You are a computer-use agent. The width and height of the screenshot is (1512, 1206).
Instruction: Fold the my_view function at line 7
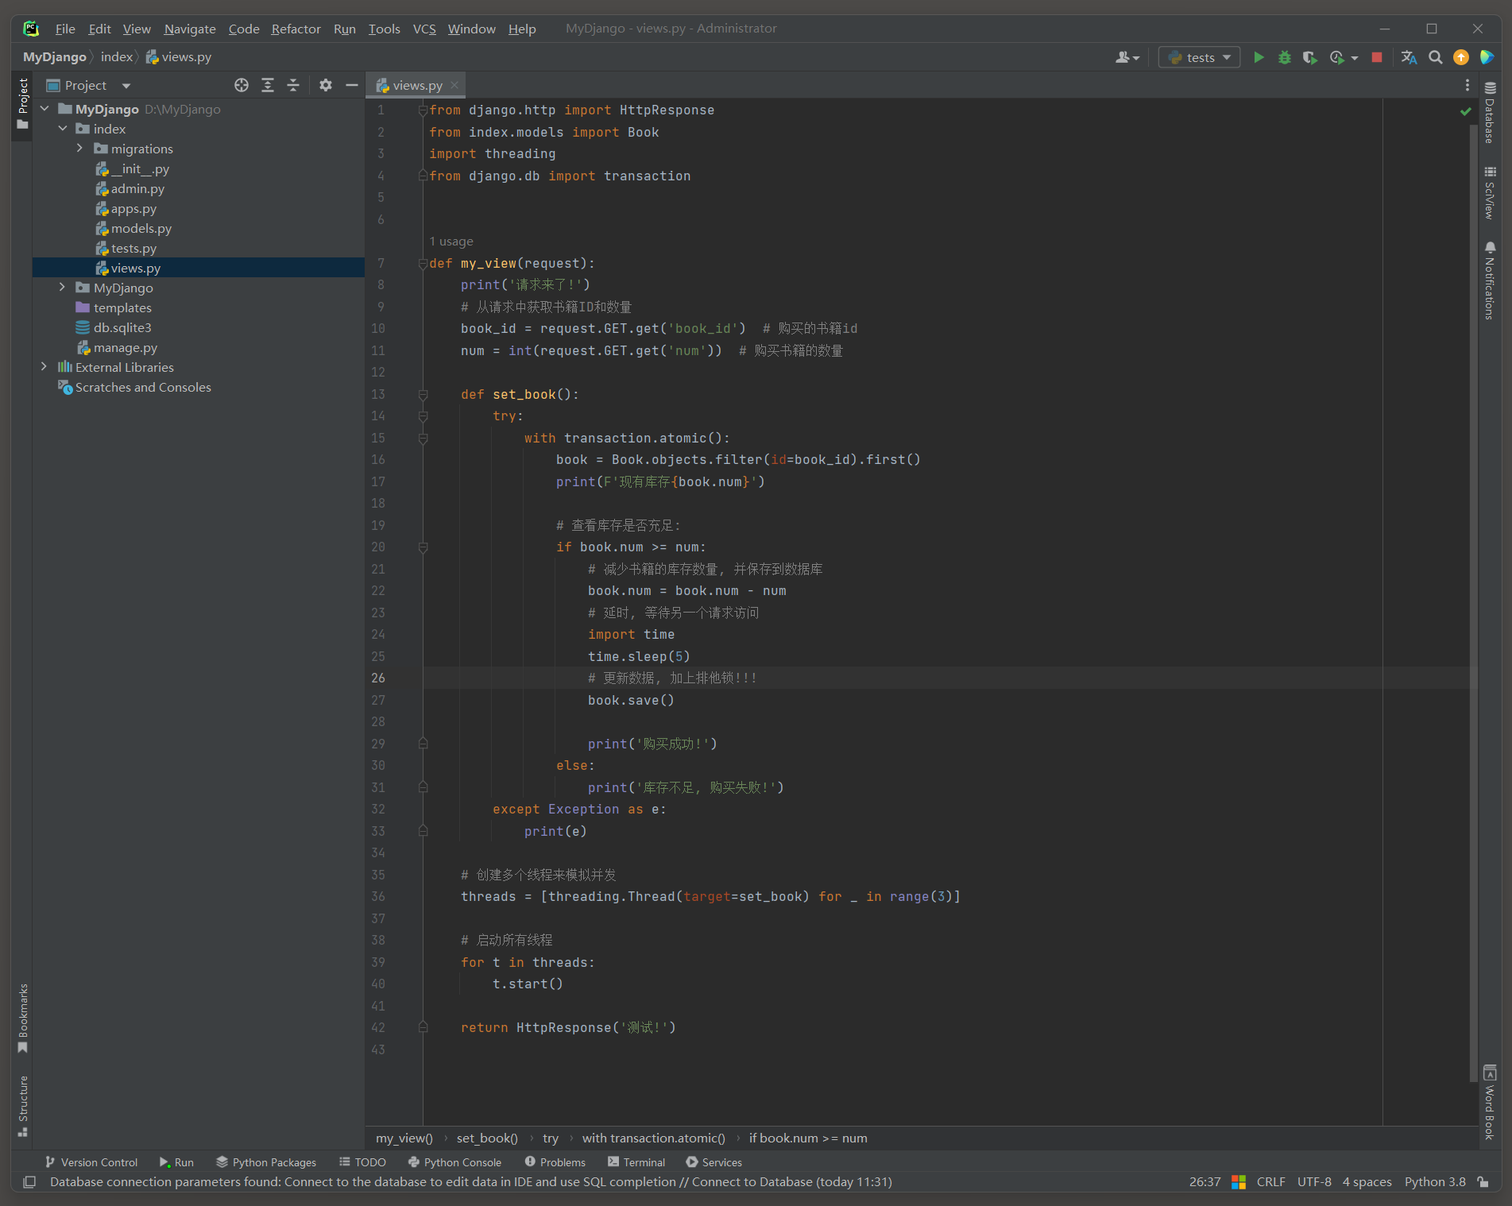click(423, 264)
